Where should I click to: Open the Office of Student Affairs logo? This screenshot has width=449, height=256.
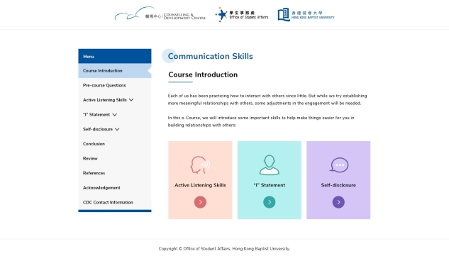[242, 15]
